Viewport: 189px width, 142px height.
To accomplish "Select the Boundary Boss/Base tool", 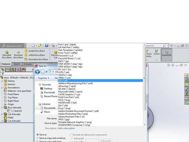I will [36, 59].
